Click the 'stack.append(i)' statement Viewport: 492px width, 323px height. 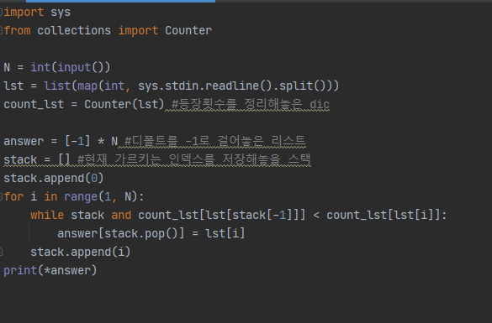(81, 253)
